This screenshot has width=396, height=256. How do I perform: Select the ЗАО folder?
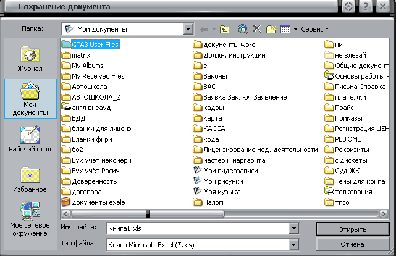point(205,87)
